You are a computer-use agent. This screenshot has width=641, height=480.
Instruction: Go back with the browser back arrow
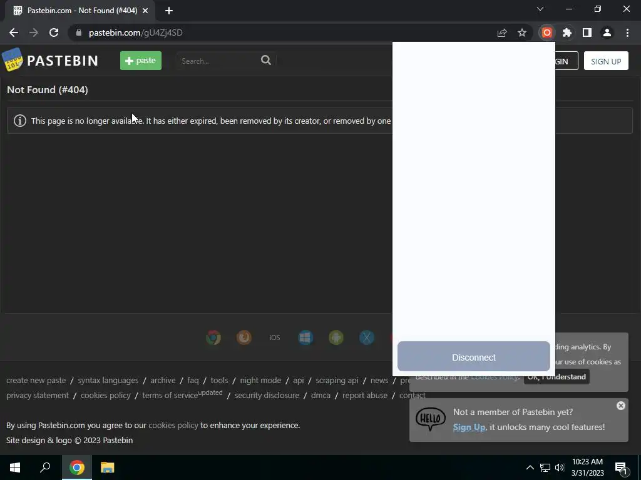(x=14, y=32)
